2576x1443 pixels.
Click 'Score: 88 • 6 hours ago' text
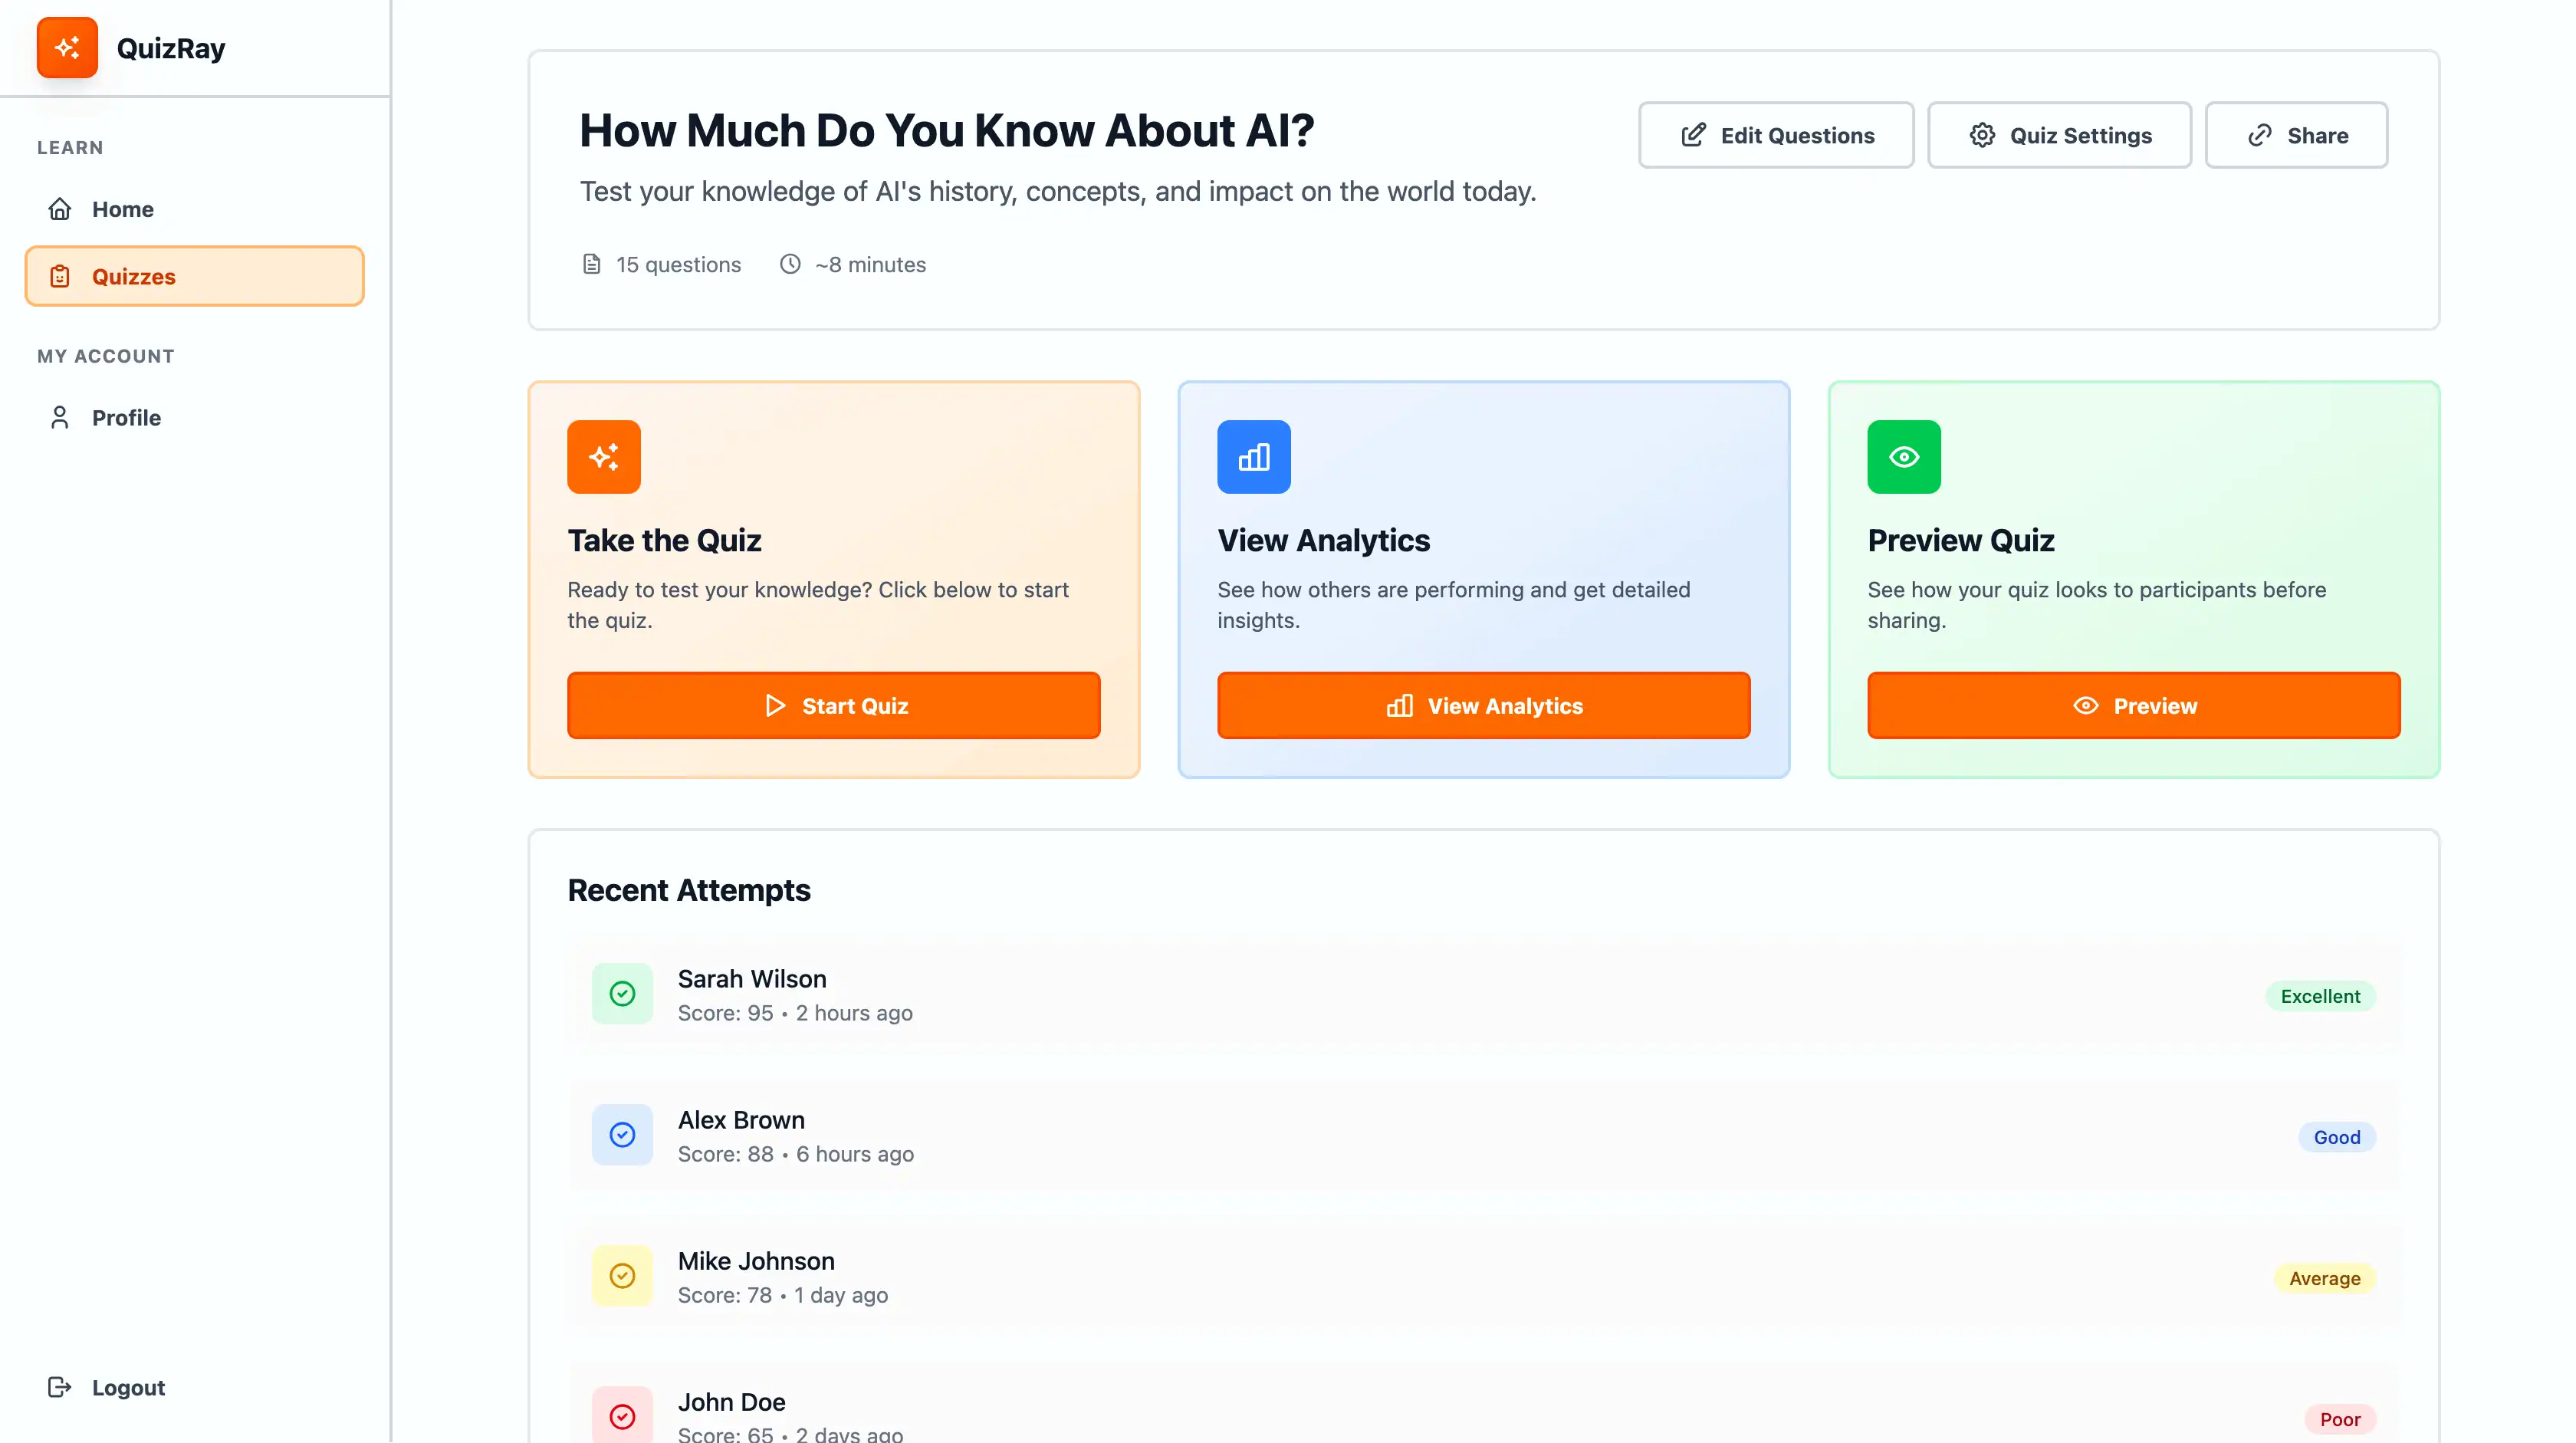click(796, 1153)
